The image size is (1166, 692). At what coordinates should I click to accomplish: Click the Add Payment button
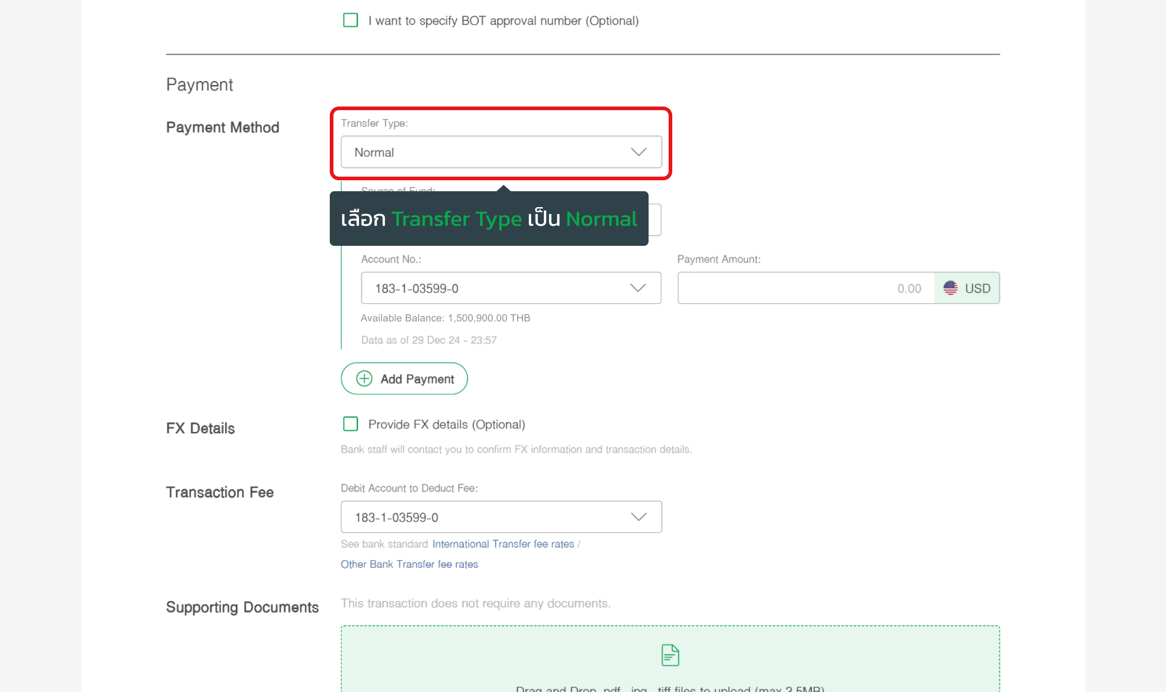point(404,379)
